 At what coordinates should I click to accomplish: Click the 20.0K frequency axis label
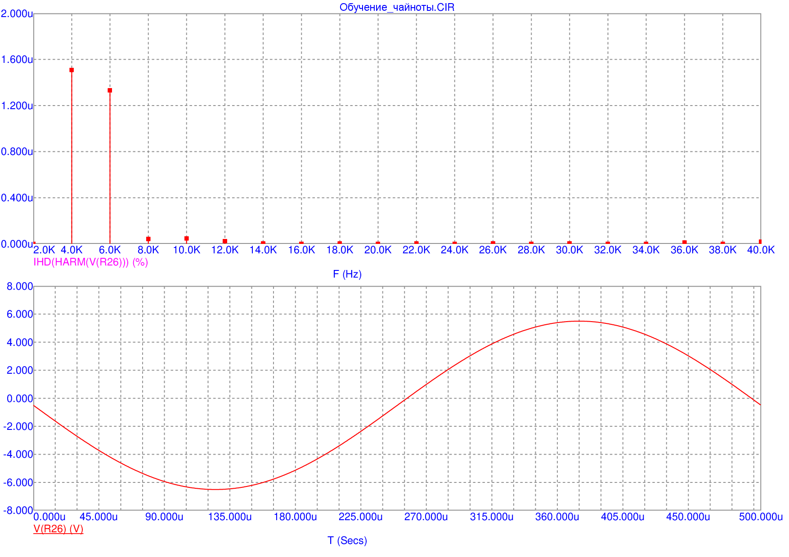[378, 250]
